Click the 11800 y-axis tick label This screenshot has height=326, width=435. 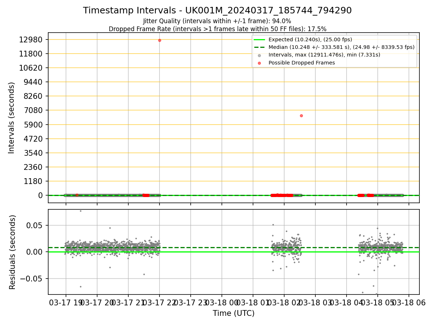(x=31, y=54)
